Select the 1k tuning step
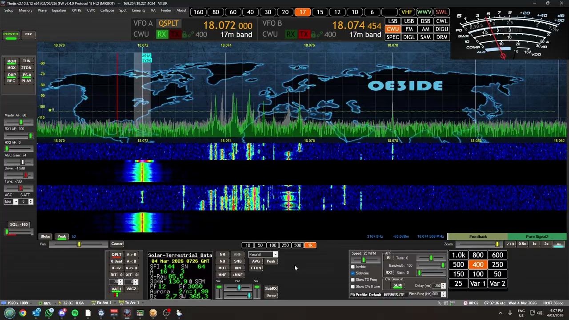Viewport: 569px width, 320px height. pos(310,245)
